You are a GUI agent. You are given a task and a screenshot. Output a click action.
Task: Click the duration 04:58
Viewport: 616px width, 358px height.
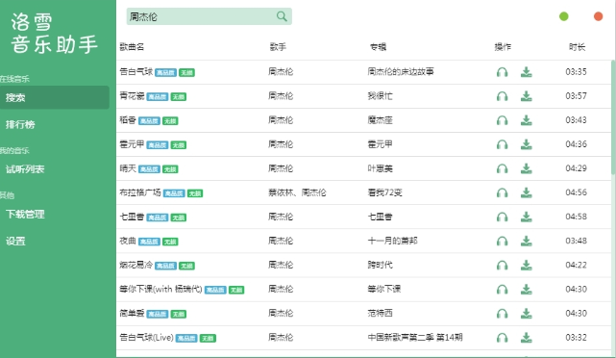pyautogui.click(x=576, y=217)
